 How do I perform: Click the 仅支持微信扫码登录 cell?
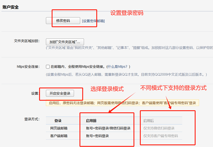(x=159, y=128)
